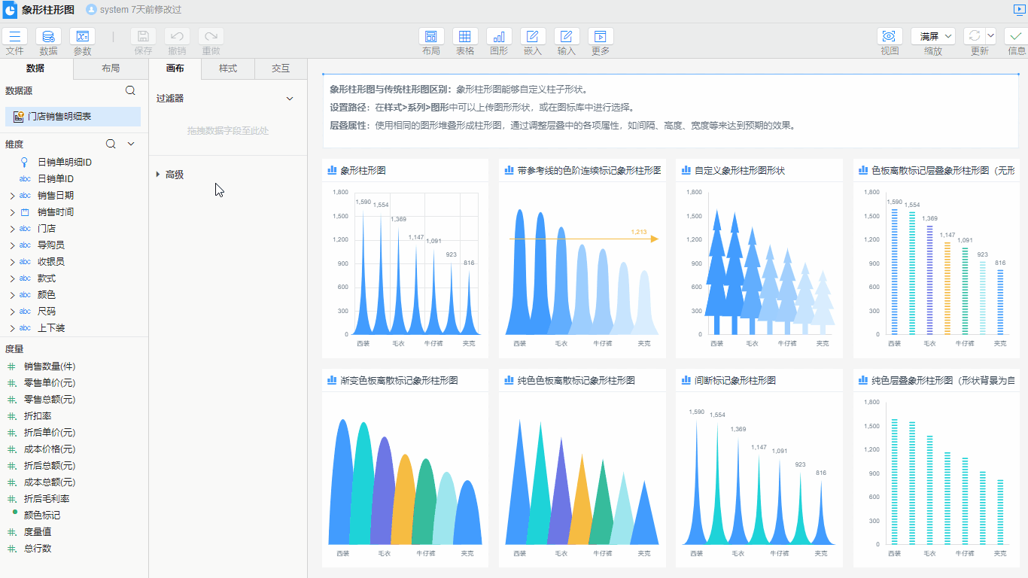
Task: Click the 信息 (Info) checkmark icon
Action: point(1016,37)
